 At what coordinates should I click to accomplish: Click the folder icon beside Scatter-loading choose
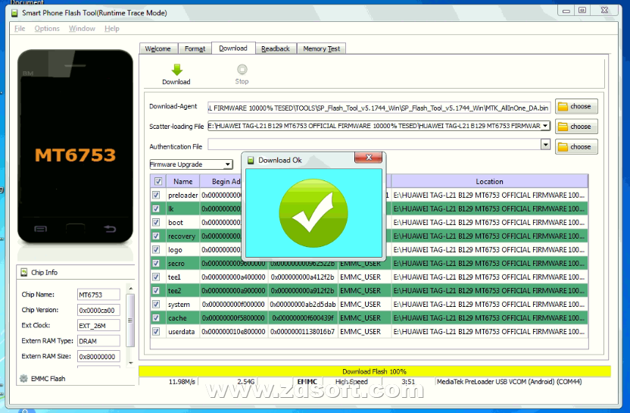(563, 127)
